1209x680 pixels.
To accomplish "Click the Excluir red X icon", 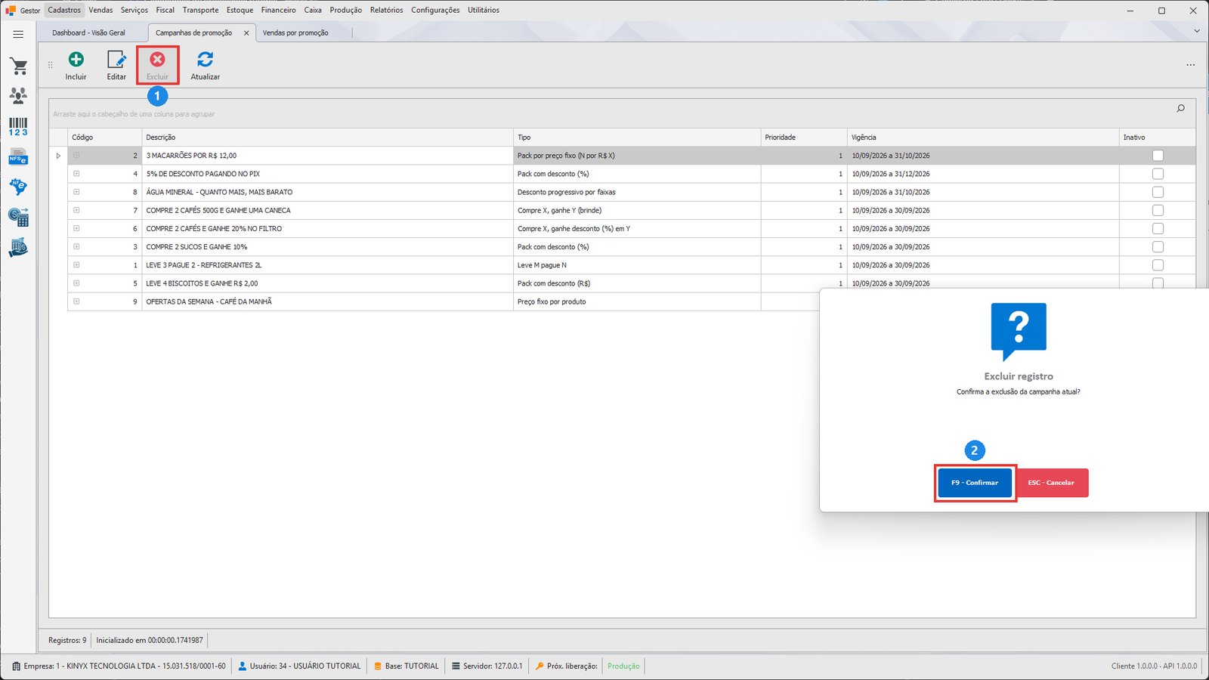I will click(x=157, y=60).
